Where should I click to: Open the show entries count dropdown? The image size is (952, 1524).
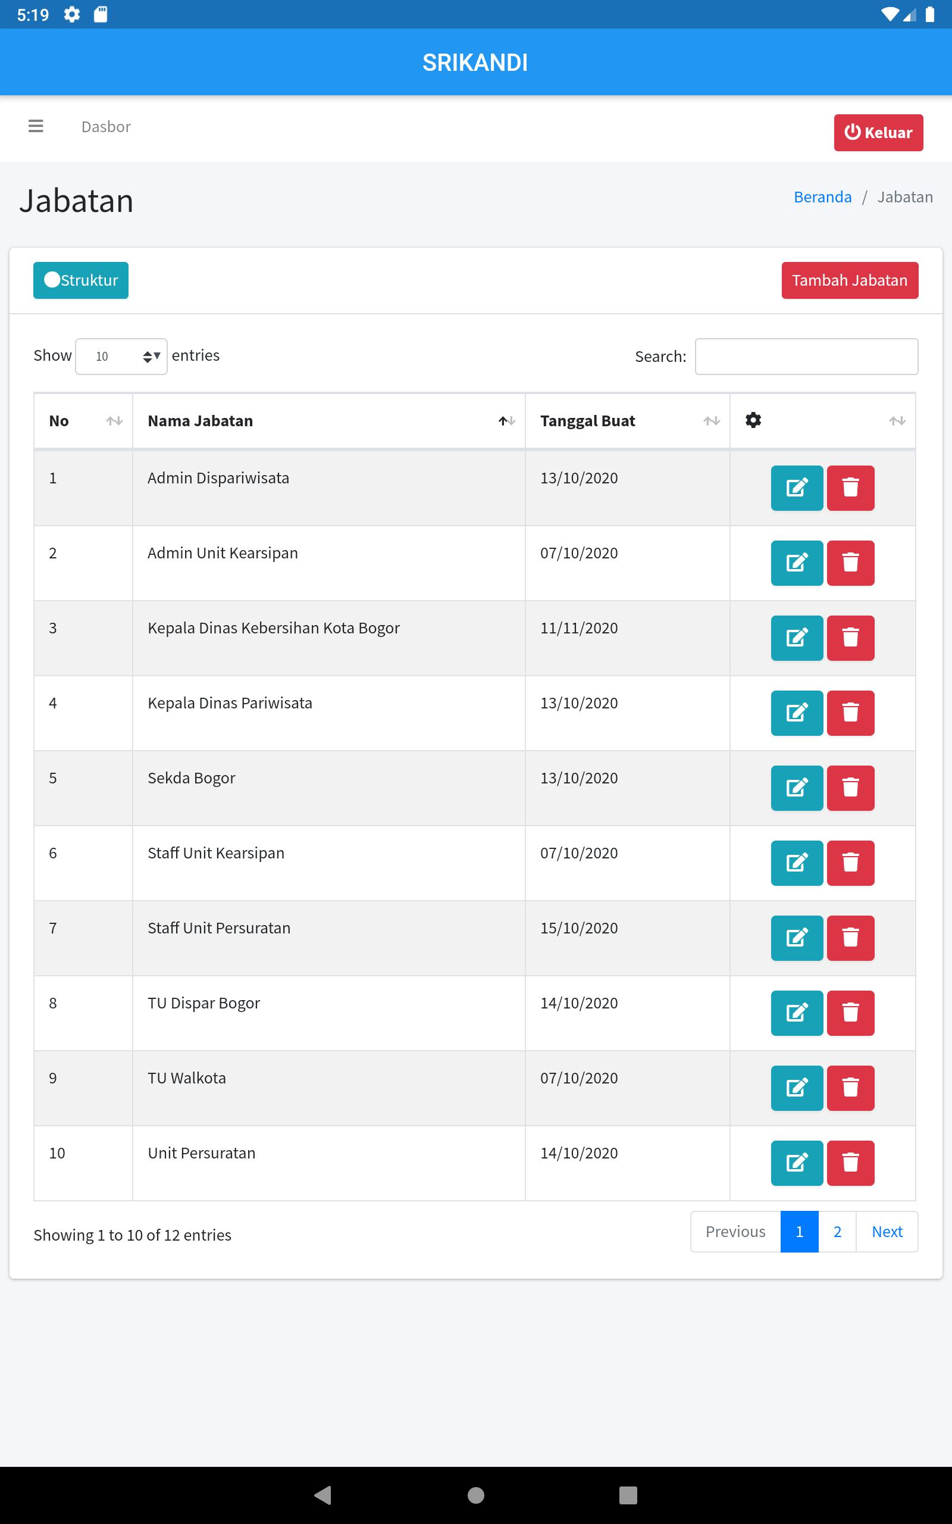[121, 357]
